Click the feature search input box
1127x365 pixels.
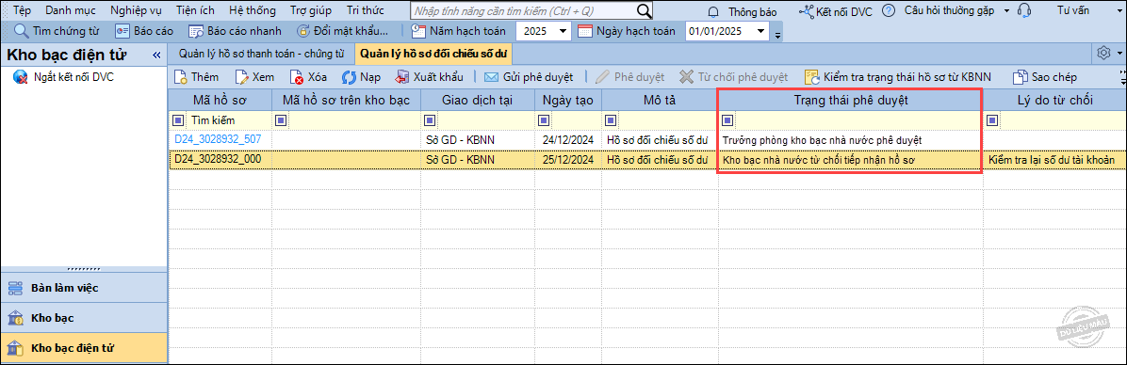(523, 10)
